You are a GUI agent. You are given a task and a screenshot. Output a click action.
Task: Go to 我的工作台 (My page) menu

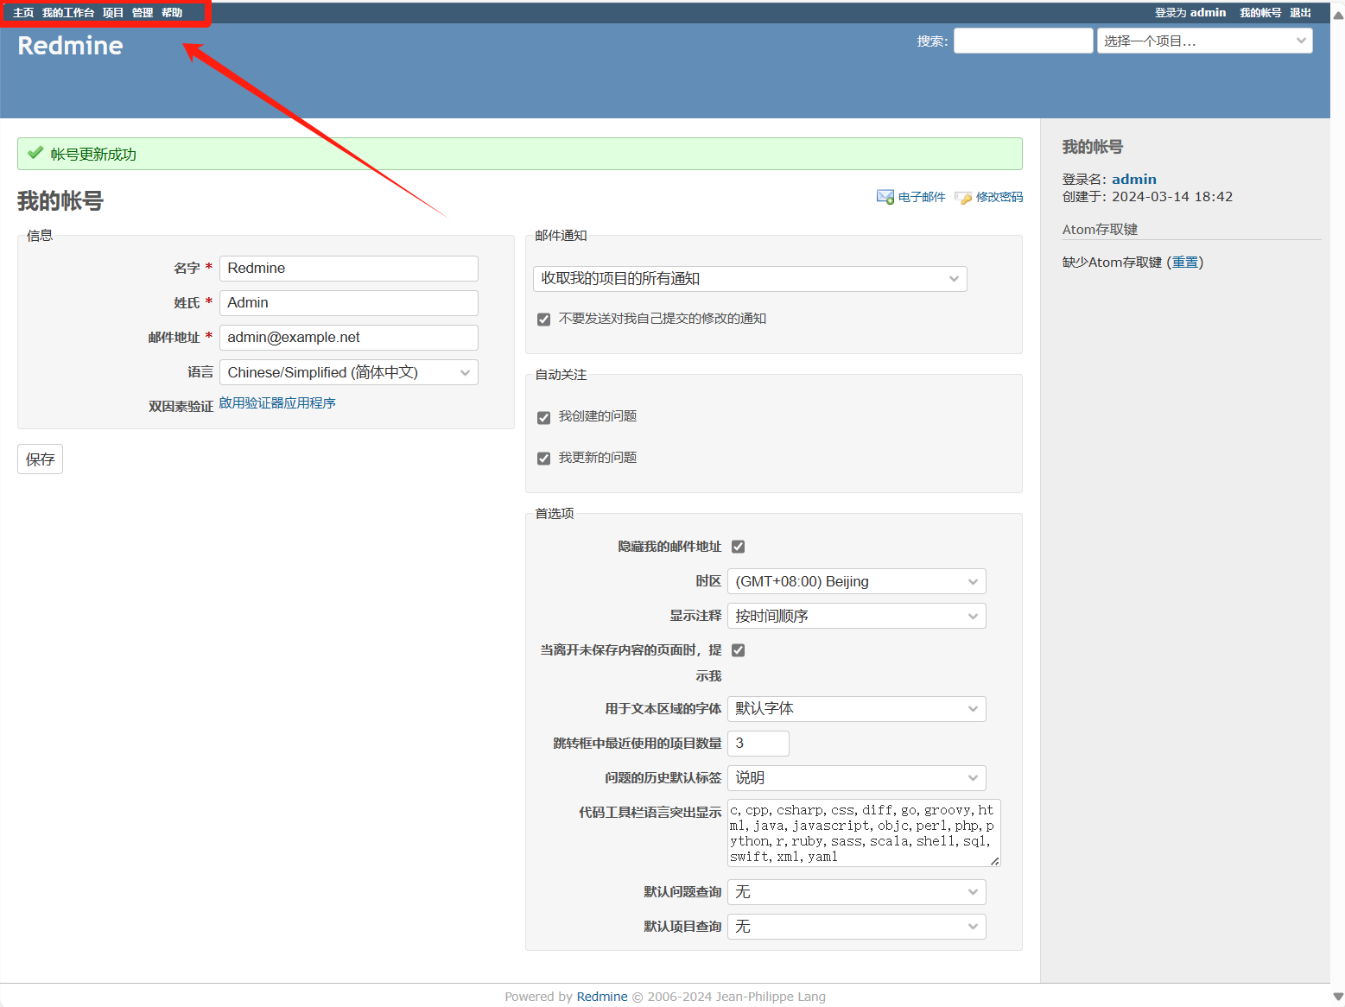(x=68, y=13)
